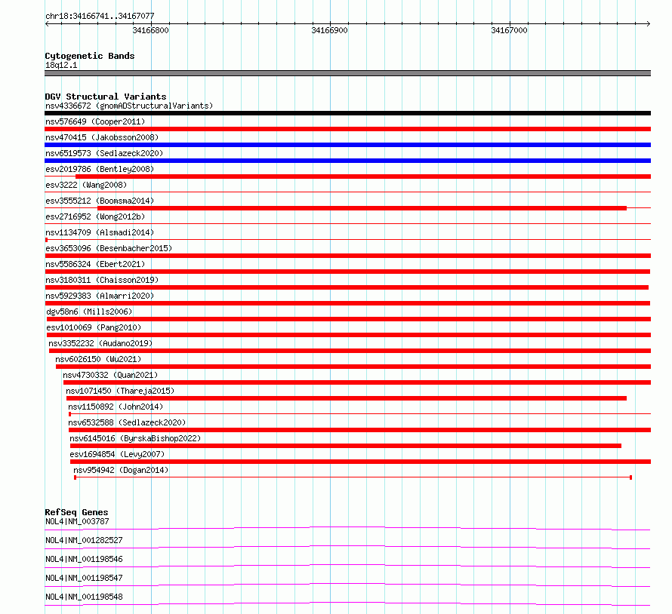Select the Cytogenetic Bands track title
This screenshot has height=614, width=672.
pos(90,56)
